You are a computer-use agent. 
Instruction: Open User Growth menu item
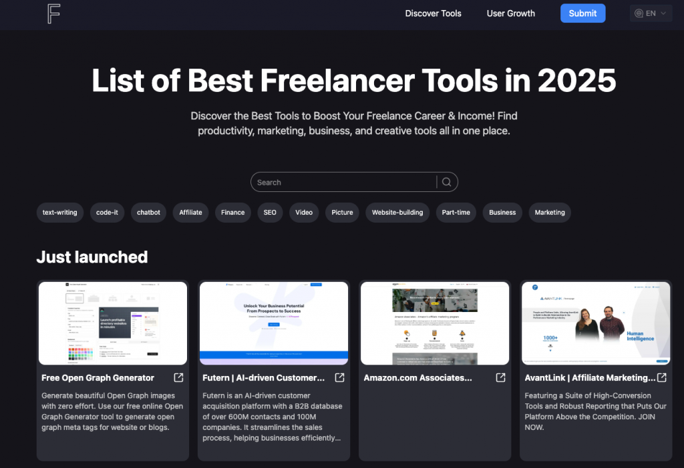pos(511,13)
